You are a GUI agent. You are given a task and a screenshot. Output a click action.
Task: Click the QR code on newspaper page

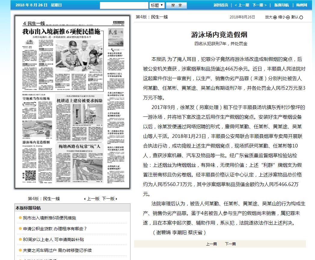point(31,175)
